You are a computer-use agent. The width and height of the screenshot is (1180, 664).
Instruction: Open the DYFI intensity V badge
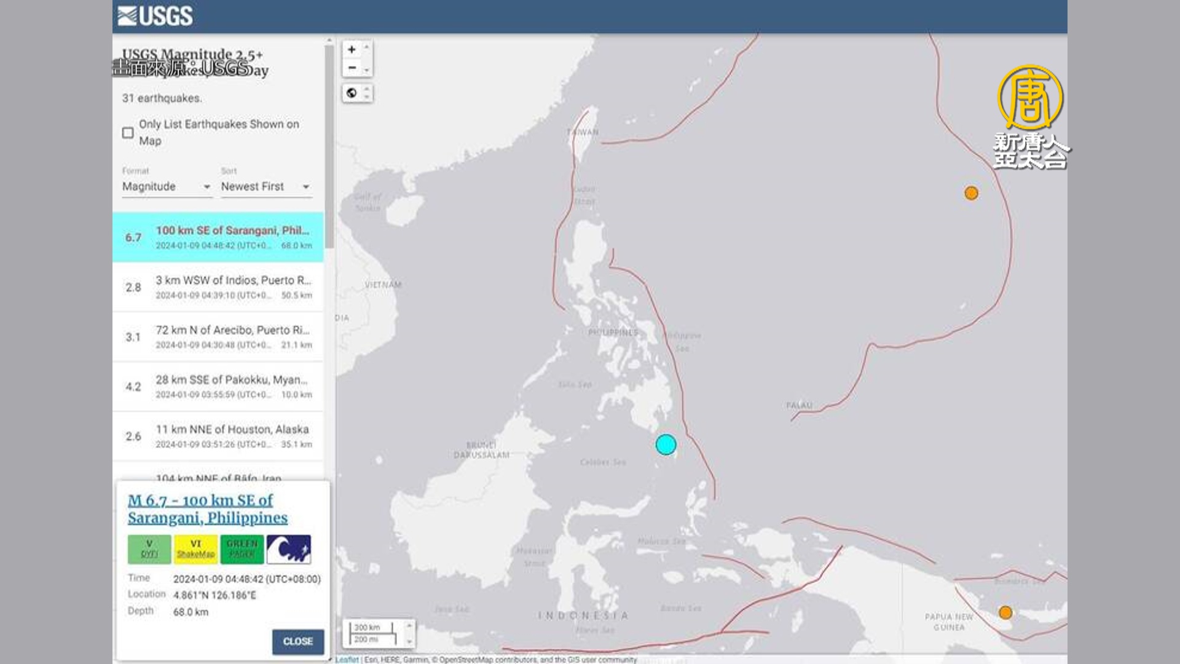tap(149, 549)
